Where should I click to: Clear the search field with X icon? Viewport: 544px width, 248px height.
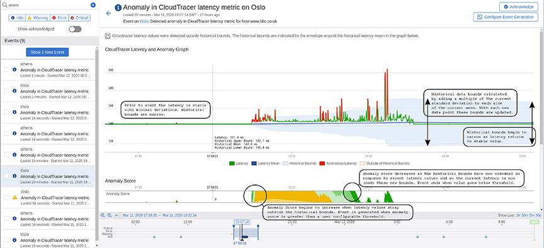coord(93,5)
